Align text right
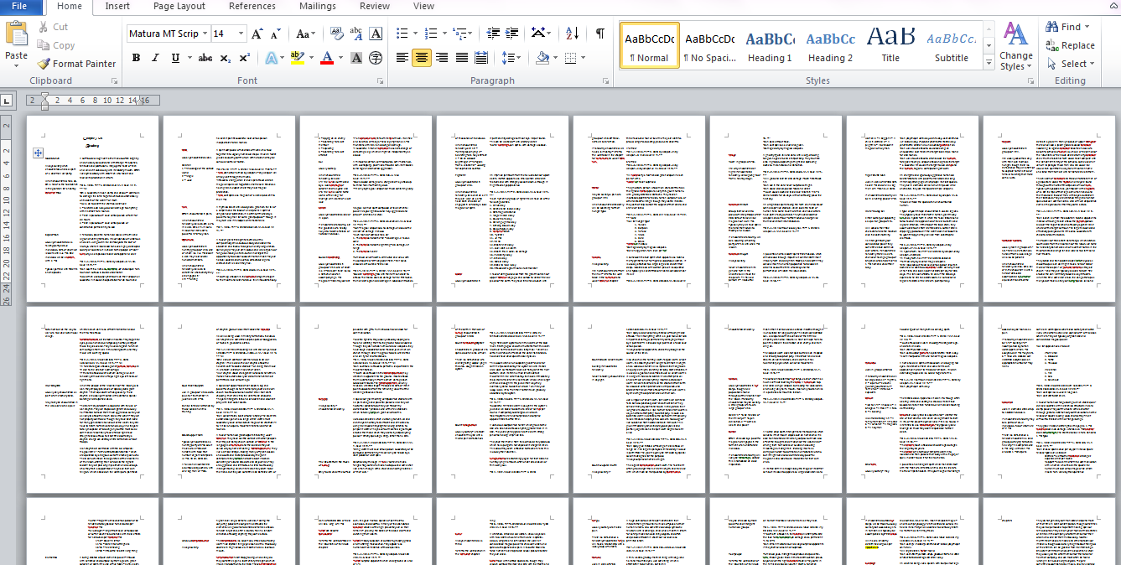 point(442,58)
